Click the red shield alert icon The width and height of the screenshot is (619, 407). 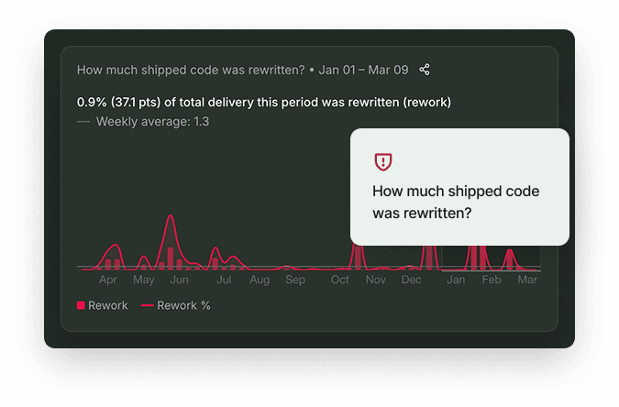click(383, 162)
